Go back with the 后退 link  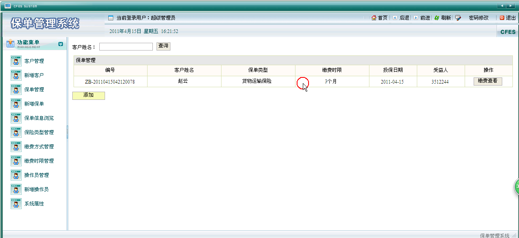pos(404,18)
